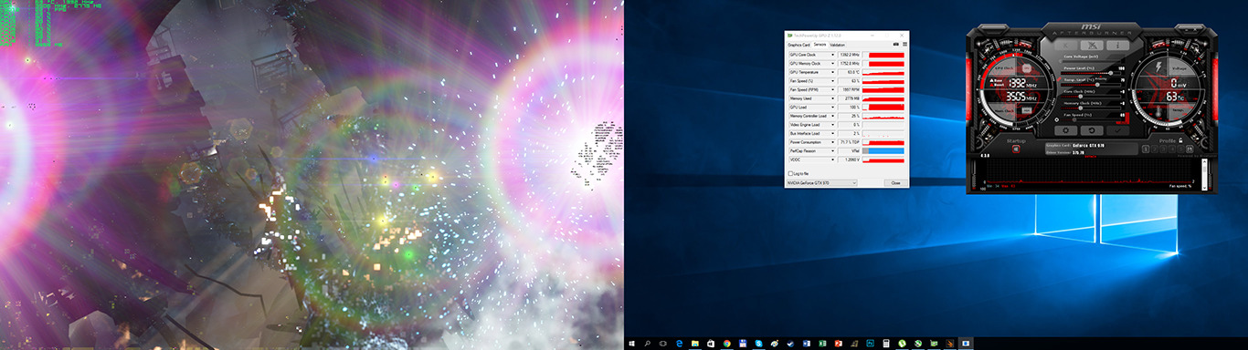Expand GPU Temperature sensor dropdown arrow
The width and height of the screenshot is (1248, 350).
(833, 72)
